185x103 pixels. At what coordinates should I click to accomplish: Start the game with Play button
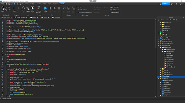coord(46,8)
